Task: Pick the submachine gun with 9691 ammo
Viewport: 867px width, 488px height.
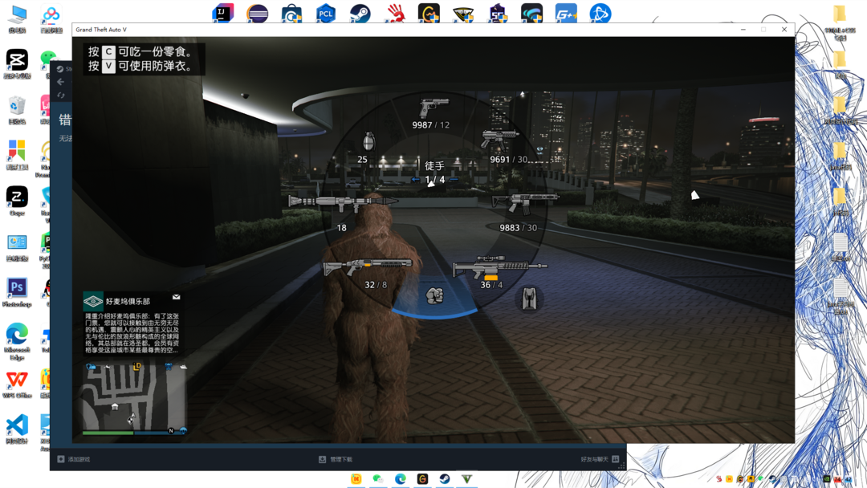Action: click(499, 139)
